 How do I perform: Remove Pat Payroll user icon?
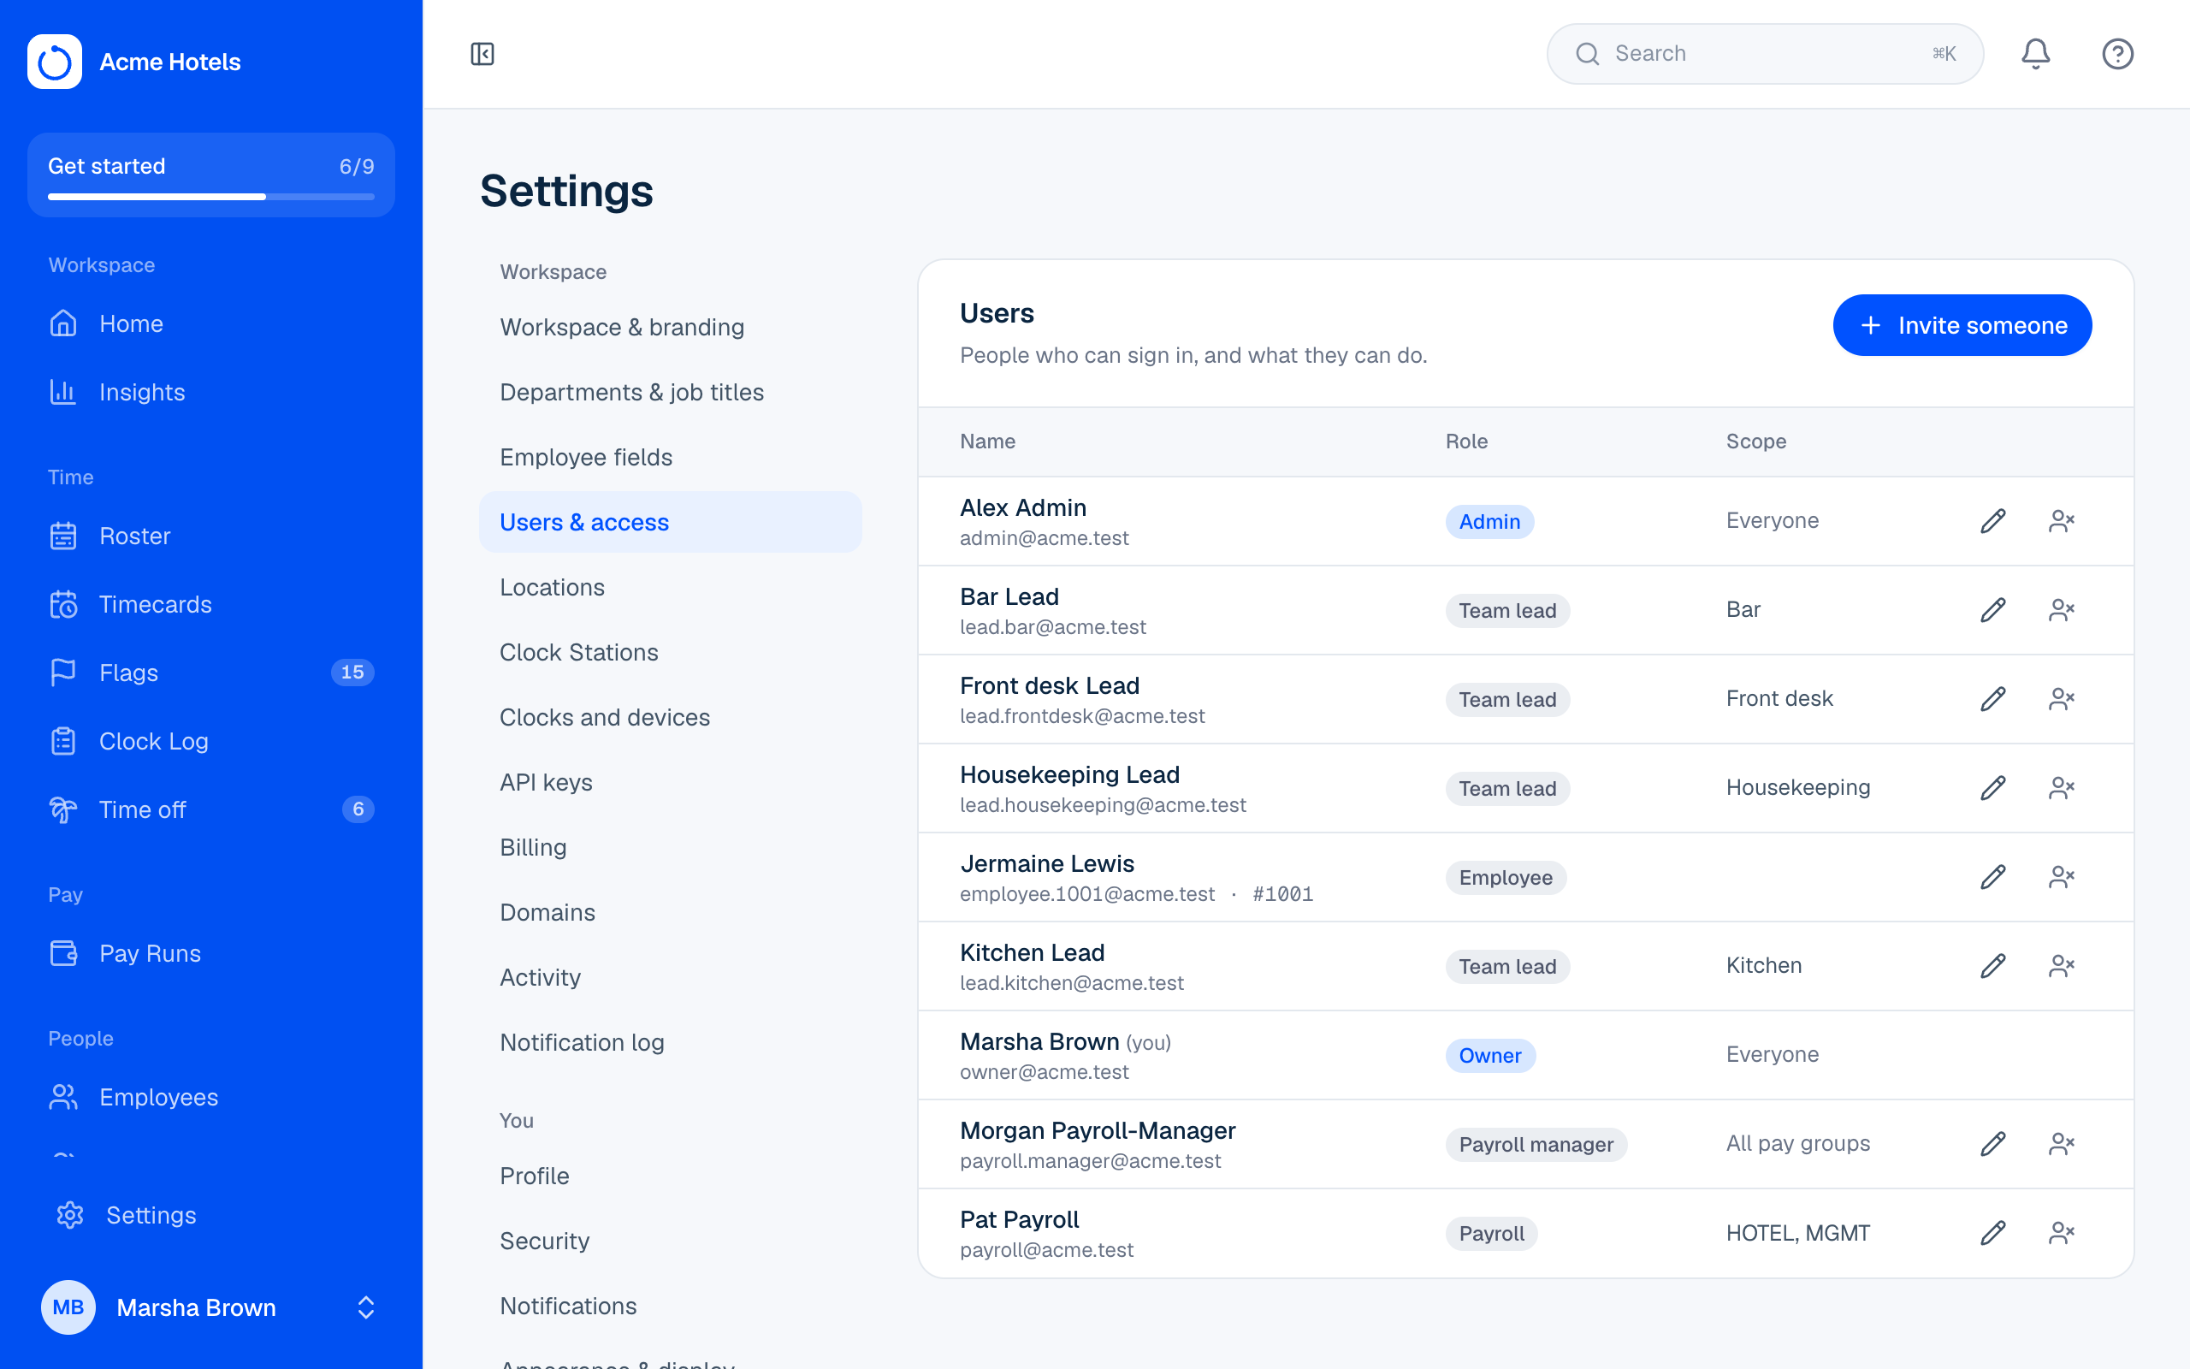point(2062,1232)
